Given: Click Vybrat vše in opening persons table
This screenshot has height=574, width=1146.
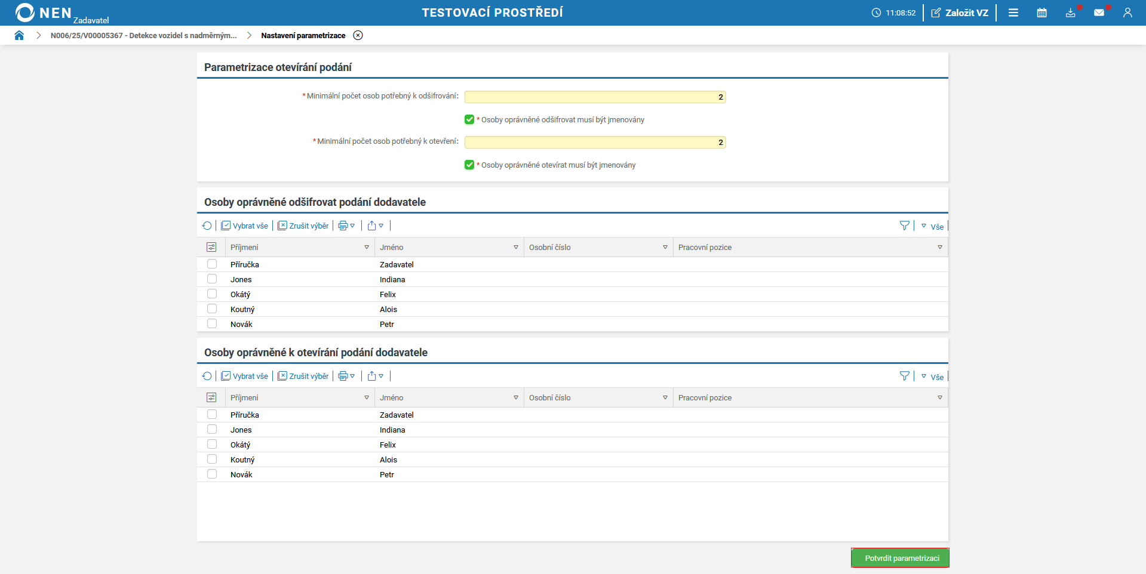Looking at the screenshot, I should pos(244,376).
